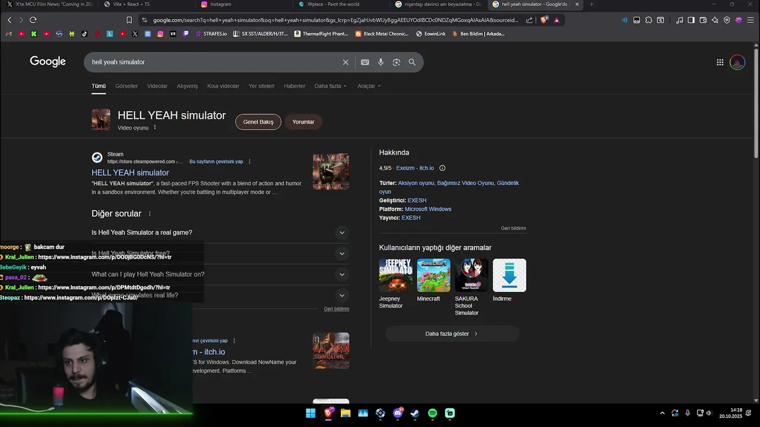Switch to the 'Videolar' tab

(157, 86)
